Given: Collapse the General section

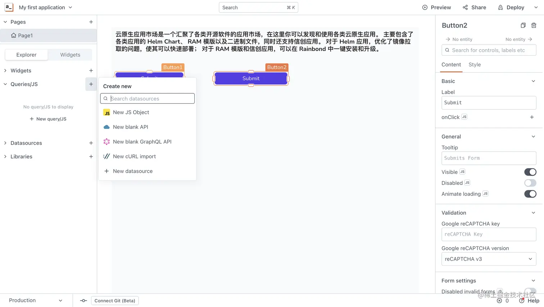Looking at the screenshot, I should click(534, 136).
